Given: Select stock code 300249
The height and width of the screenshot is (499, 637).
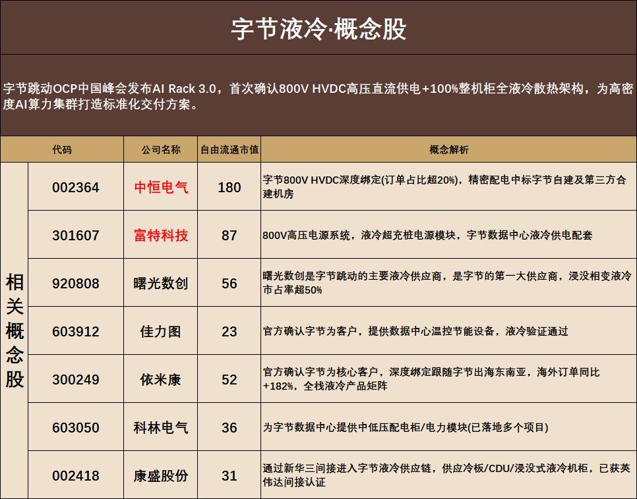Looking at the screenshot, I should [76, 379].
